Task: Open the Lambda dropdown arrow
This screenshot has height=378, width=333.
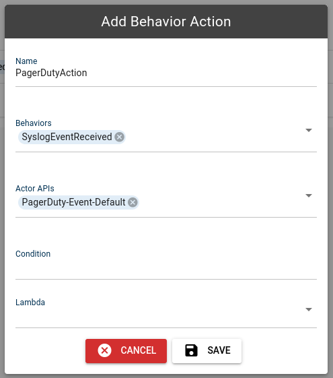Action: (x=309, y=309)
